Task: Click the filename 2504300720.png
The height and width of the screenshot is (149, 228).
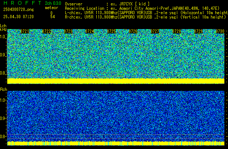Action: [18, 9]
